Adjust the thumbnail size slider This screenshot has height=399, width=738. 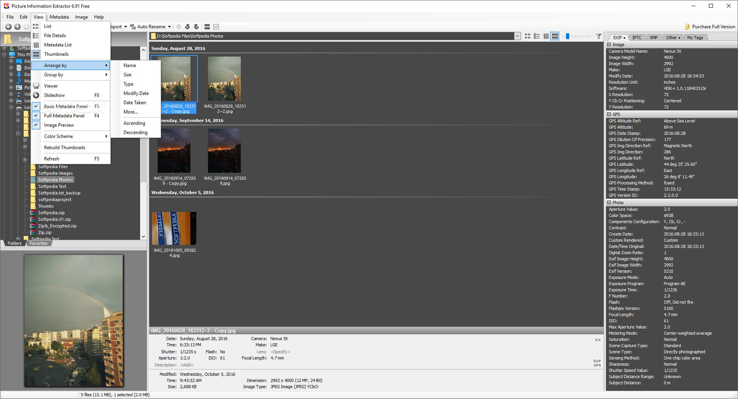(567, 36)
